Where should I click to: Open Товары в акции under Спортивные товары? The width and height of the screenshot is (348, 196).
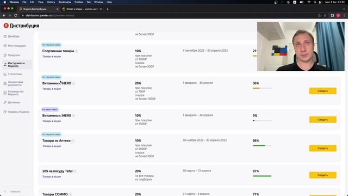(52, 57)
